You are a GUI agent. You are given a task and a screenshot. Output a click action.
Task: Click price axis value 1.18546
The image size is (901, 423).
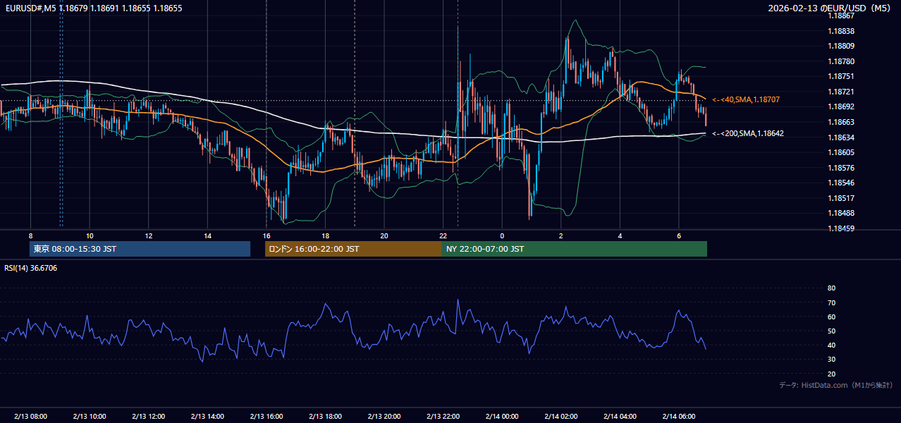coord(841,183)
